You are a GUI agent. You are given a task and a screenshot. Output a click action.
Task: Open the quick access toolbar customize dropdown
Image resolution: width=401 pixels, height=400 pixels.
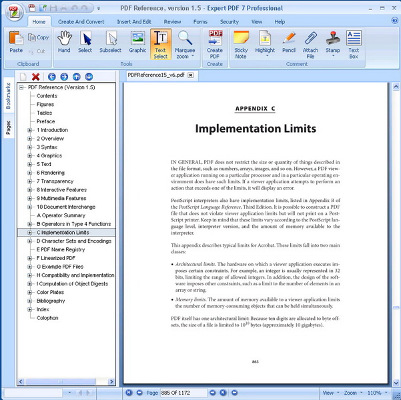[99, 9]
